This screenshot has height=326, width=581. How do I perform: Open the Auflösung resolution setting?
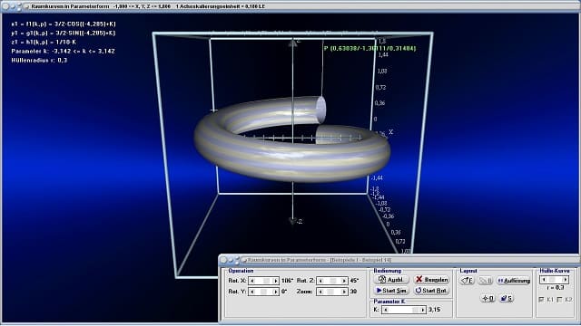[x=514, y=281]
